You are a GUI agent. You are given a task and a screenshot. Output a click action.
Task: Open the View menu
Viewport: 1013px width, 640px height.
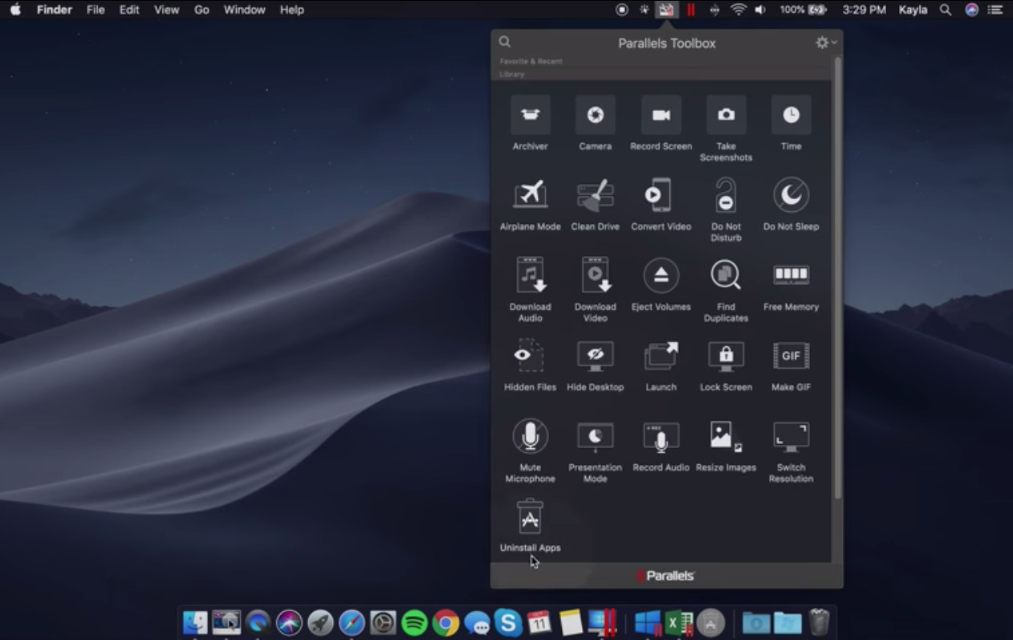pyautogui.click(x=166, y=10)
